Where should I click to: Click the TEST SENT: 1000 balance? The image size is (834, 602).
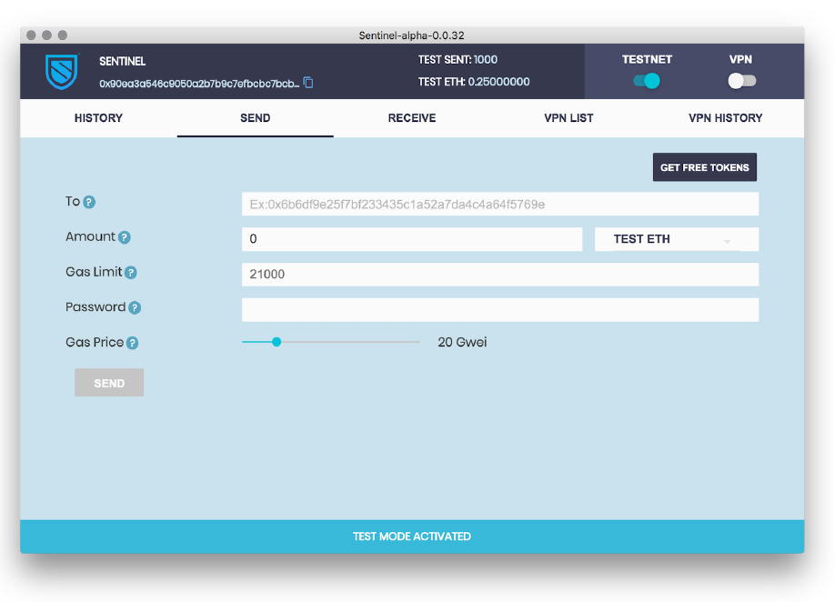pyautogui.click(x=457, y=59)
